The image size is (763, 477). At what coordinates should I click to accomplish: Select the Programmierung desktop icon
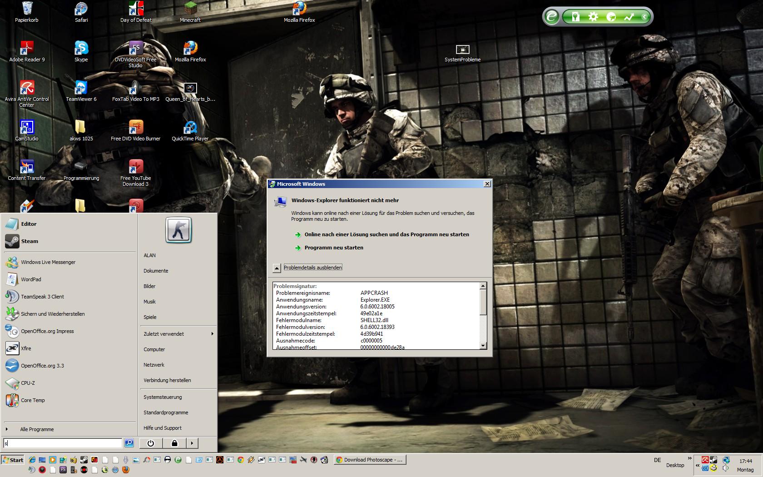81,170
